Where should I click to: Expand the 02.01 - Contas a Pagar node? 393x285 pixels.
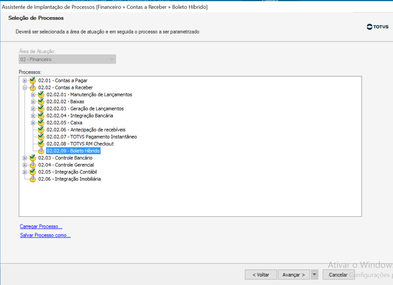click(25, 81)
